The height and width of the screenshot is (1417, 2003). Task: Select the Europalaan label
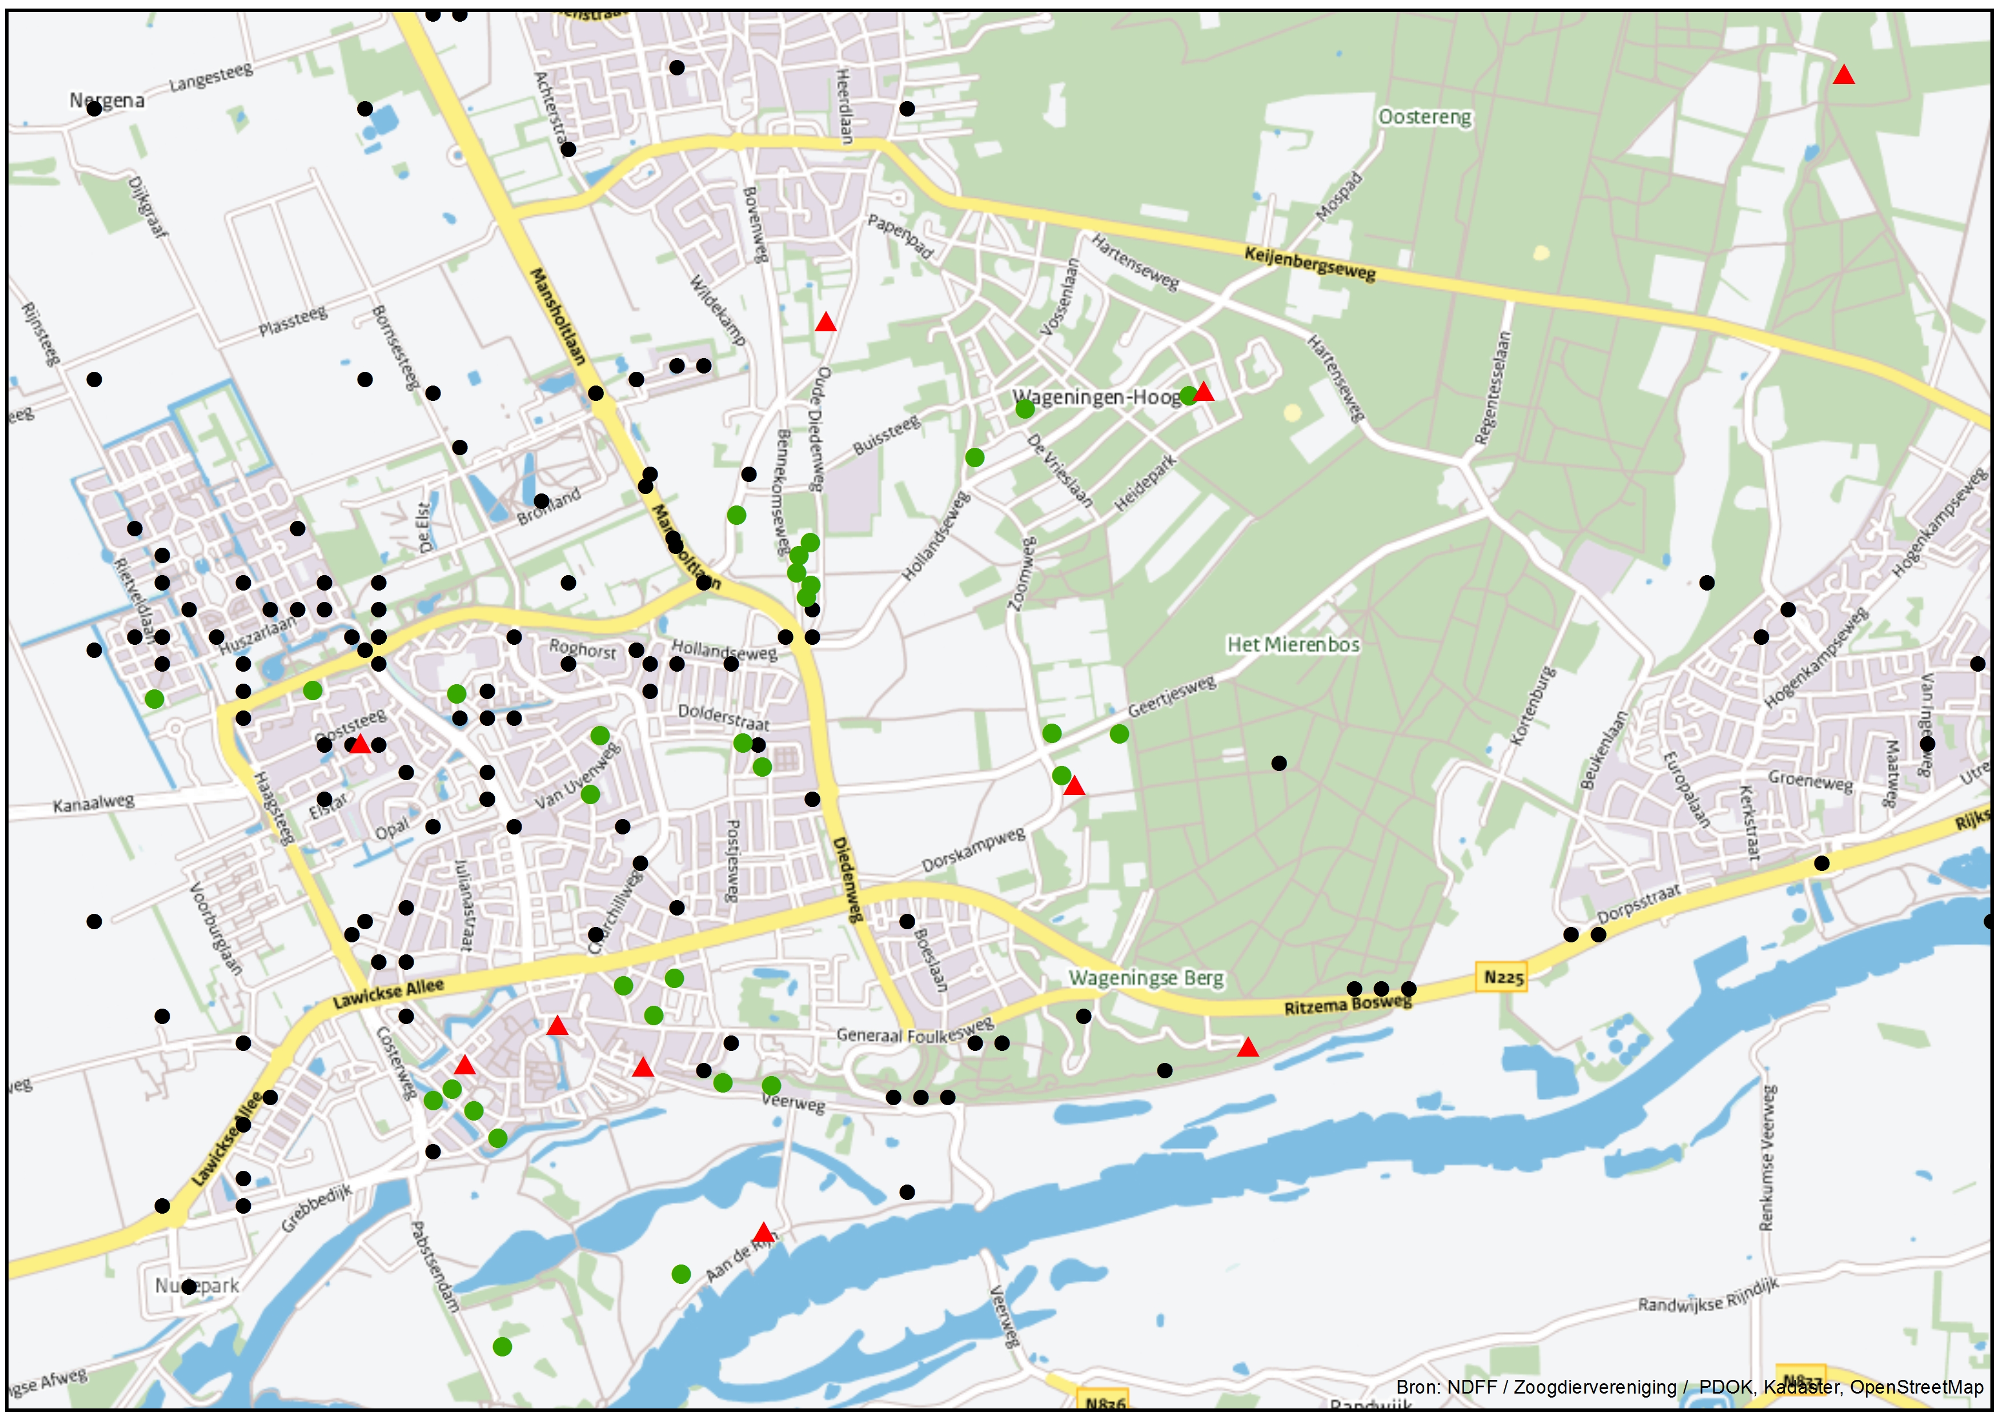(1686, 789)
